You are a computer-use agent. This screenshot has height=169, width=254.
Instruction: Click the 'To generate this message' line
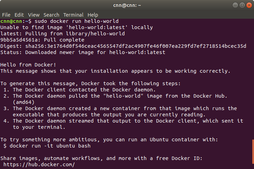coord(90,83)
